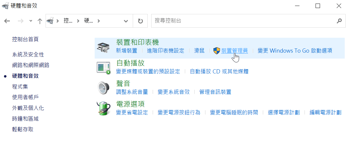
Task: Click the 自動播放 AutoPlay icon
Action: (x=104, y=68)
